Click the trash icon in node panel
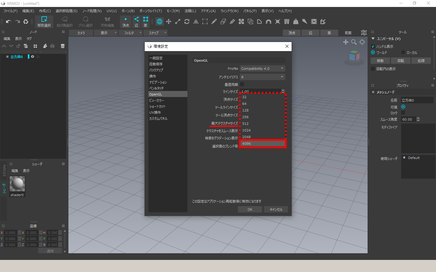436x272 pixels. click(63, 46)
